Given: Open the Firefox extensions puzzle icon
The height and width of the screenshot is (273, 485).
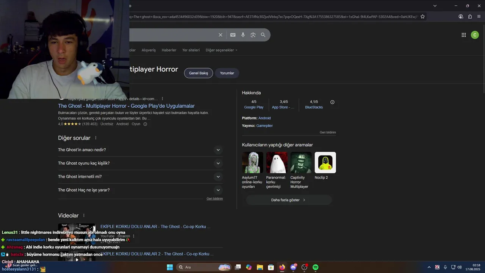Looking at the screenshot, I should point(470,17).
